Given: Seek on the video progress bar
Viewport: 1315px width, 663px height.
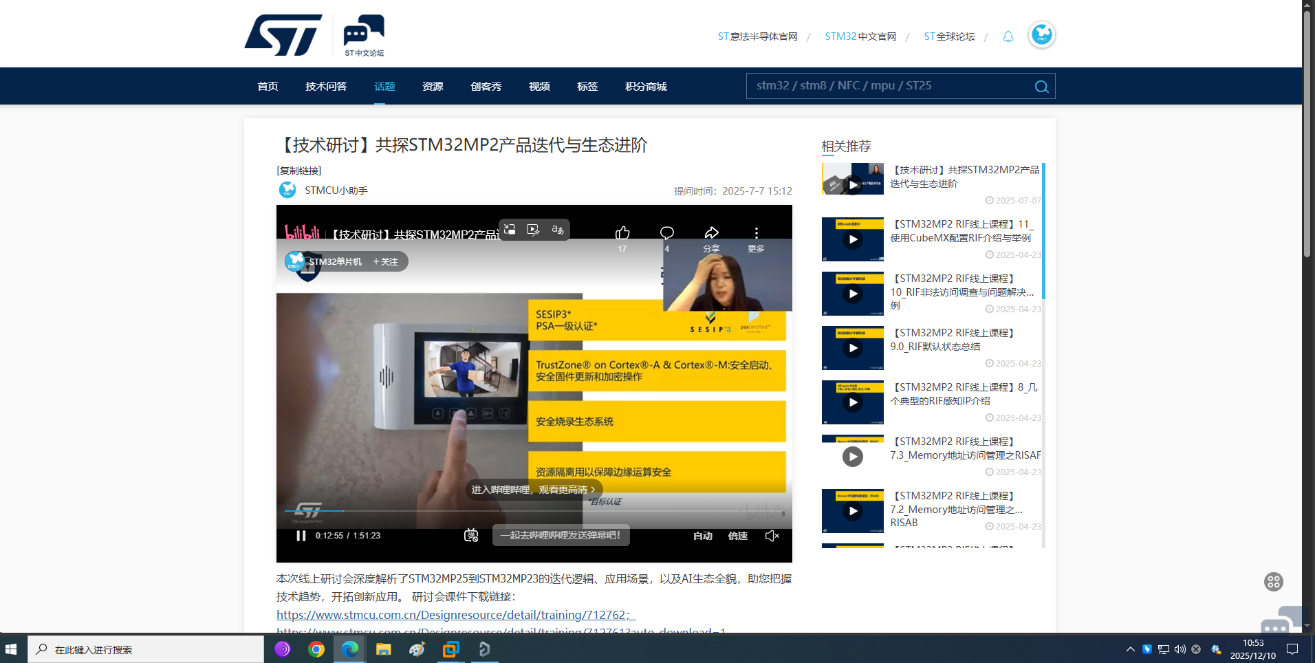Looking at the screenshot, I should click(534, 511).
